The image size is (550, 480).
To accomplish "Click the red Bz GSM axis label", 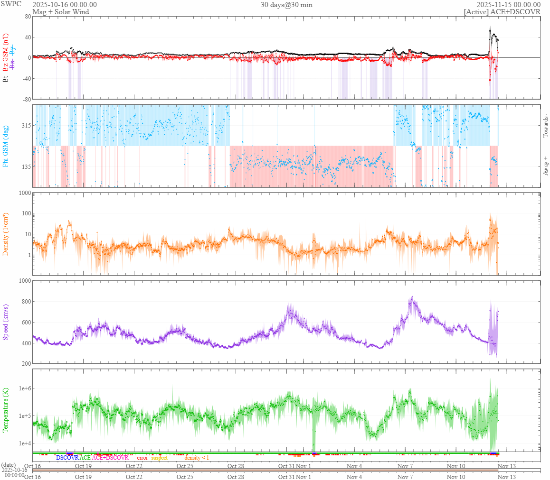I will [6, 52].
